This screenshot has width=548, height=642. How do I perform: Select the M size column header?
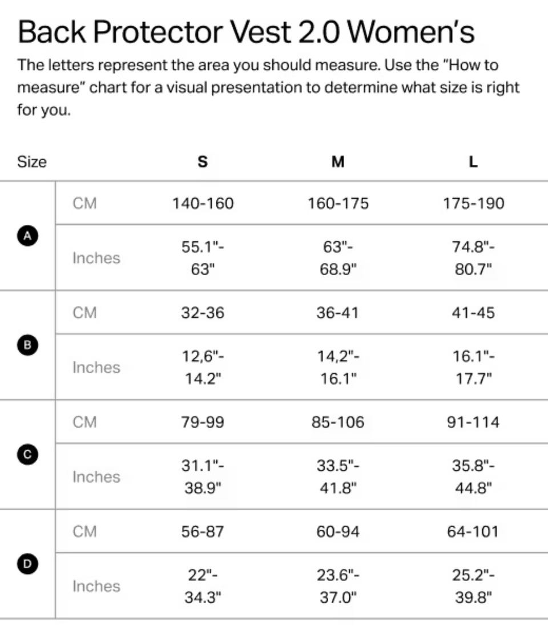[338, 162]
